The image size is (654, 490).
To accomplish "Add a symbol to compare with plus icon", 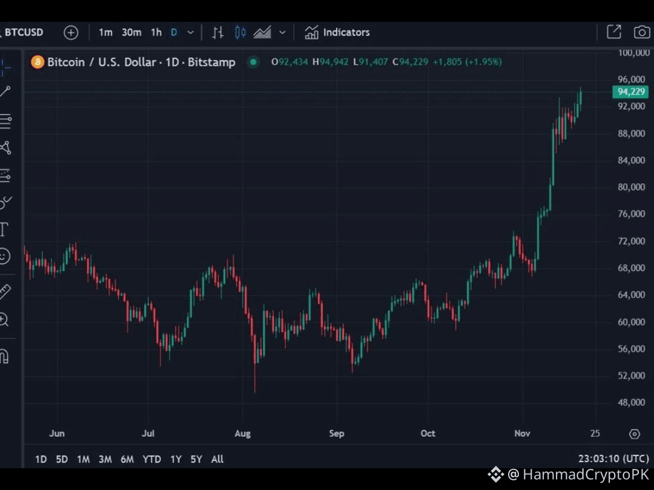I will [x=71, y=33].
